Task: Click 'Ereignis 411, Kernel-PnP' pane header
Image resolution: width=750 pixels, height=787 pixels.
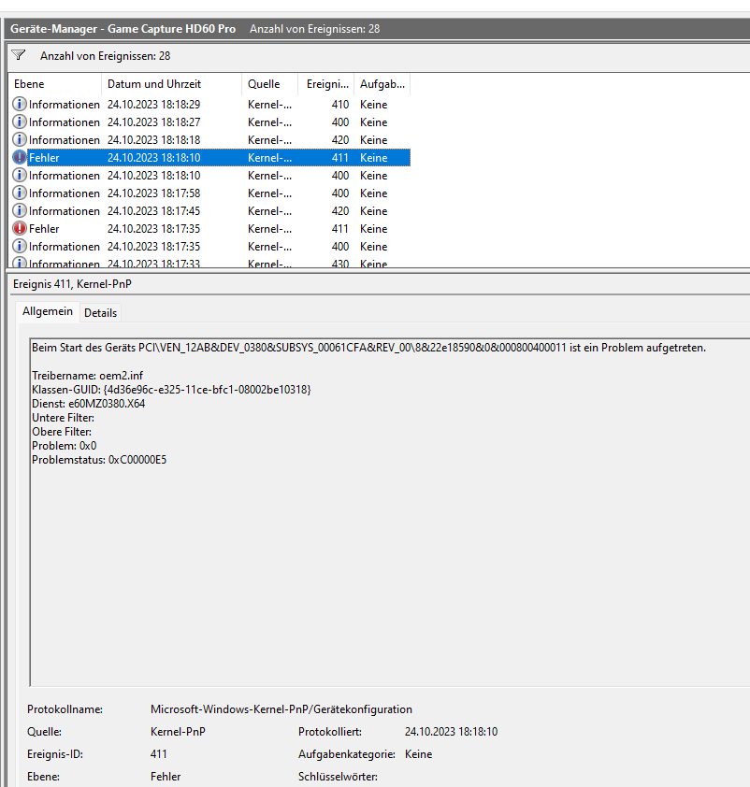Action: click(x=72, y=284)
